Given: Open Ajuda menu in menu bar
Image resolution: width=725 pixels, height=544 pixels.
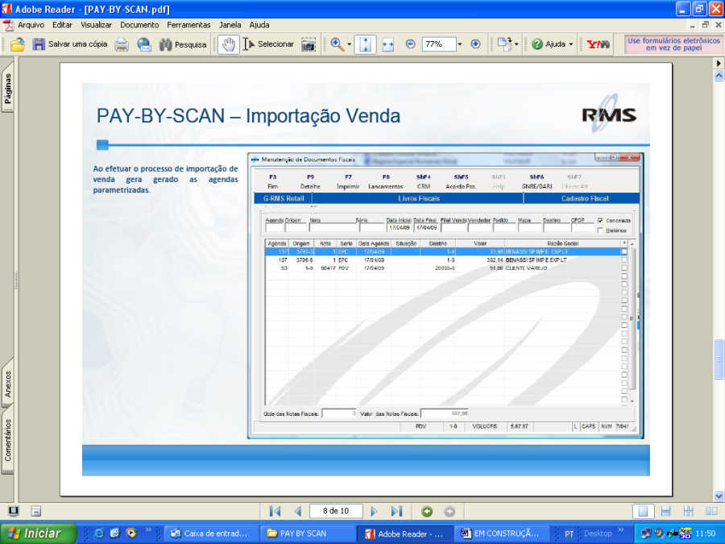Looking at the screenshot, I should click(259, 25).
